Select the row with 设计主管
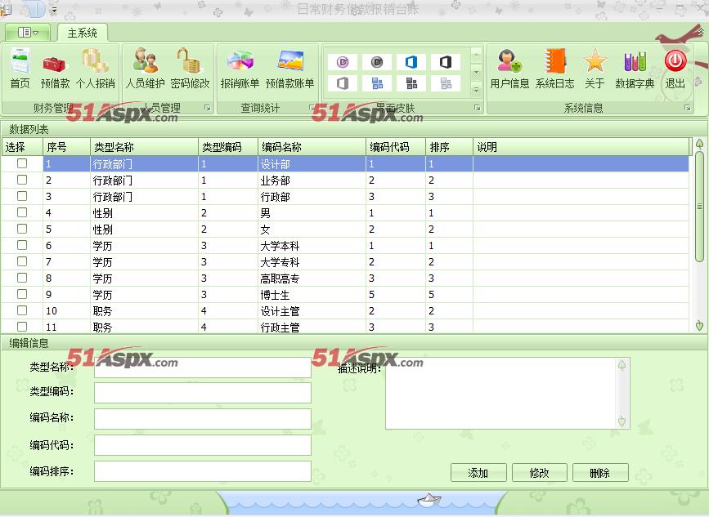709x517 pixels. tap(345, 310)
